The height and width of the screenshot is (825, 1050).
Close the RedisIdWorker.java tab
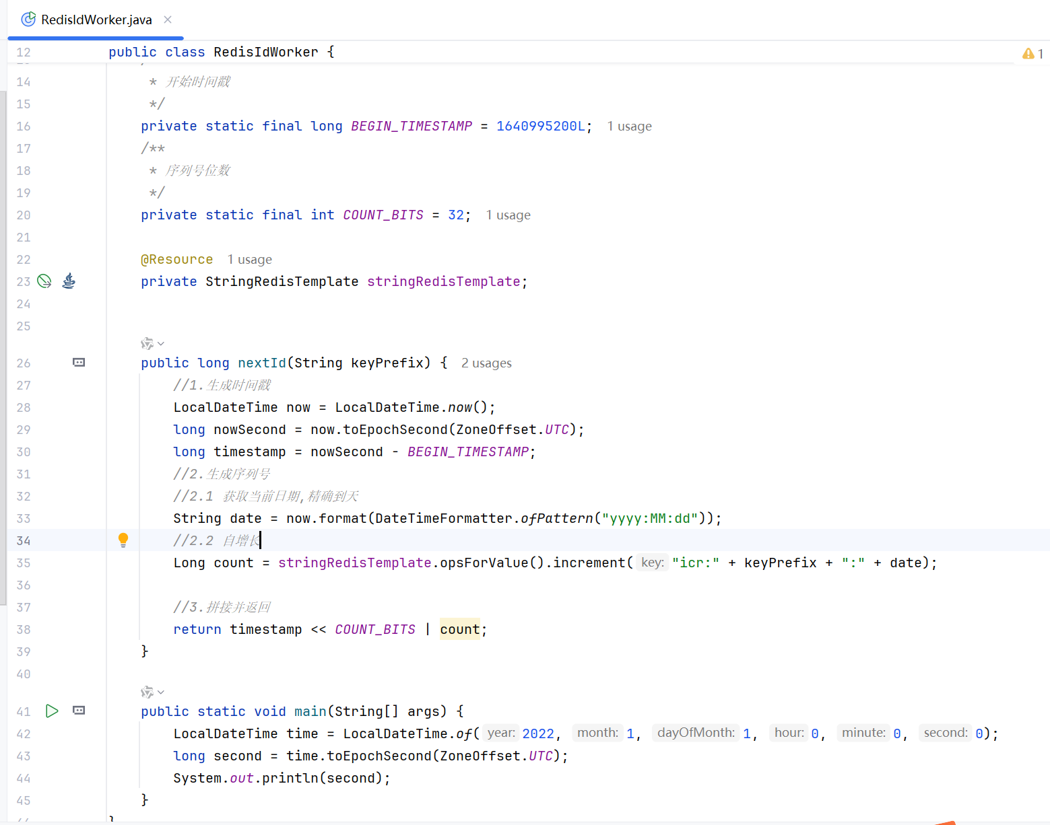pos(168,20)
